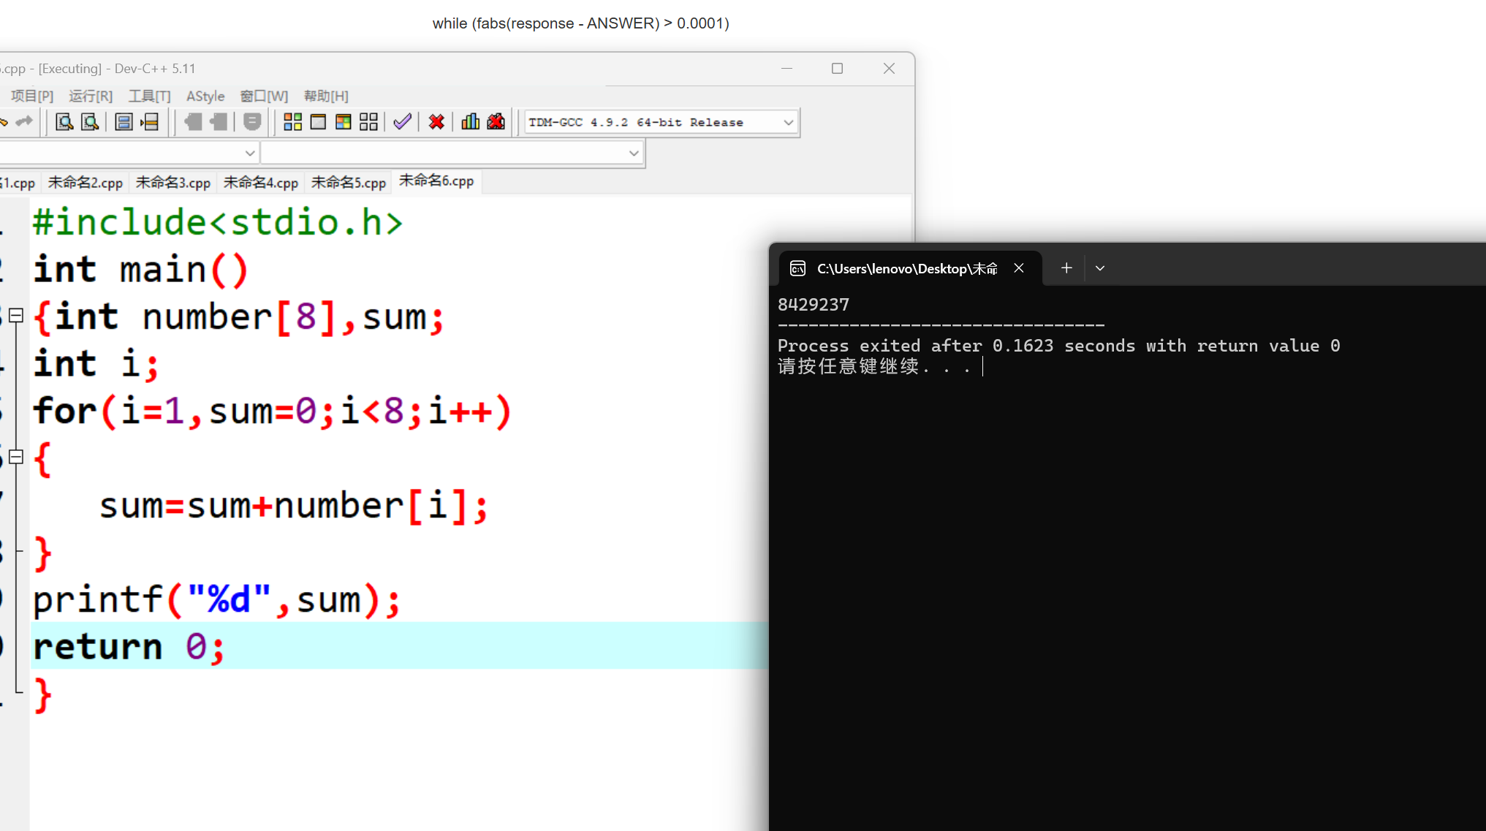This screenshot has height=831, width=1486.
Task: Click the Compile icon with colored squares
Action: tap(292, 122)
